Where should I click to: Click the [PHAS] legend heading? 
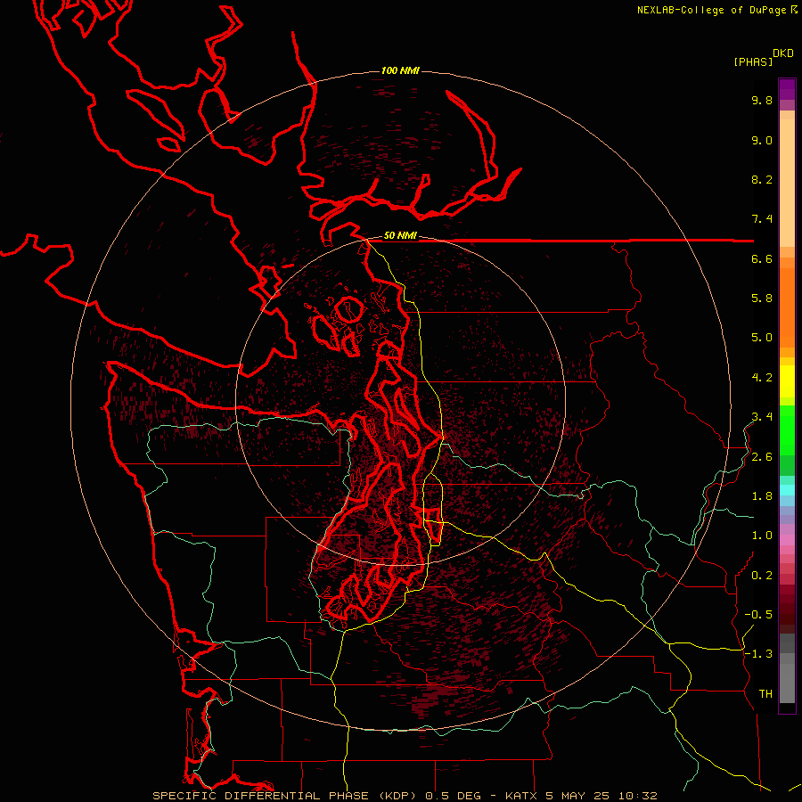click(753, 62)
